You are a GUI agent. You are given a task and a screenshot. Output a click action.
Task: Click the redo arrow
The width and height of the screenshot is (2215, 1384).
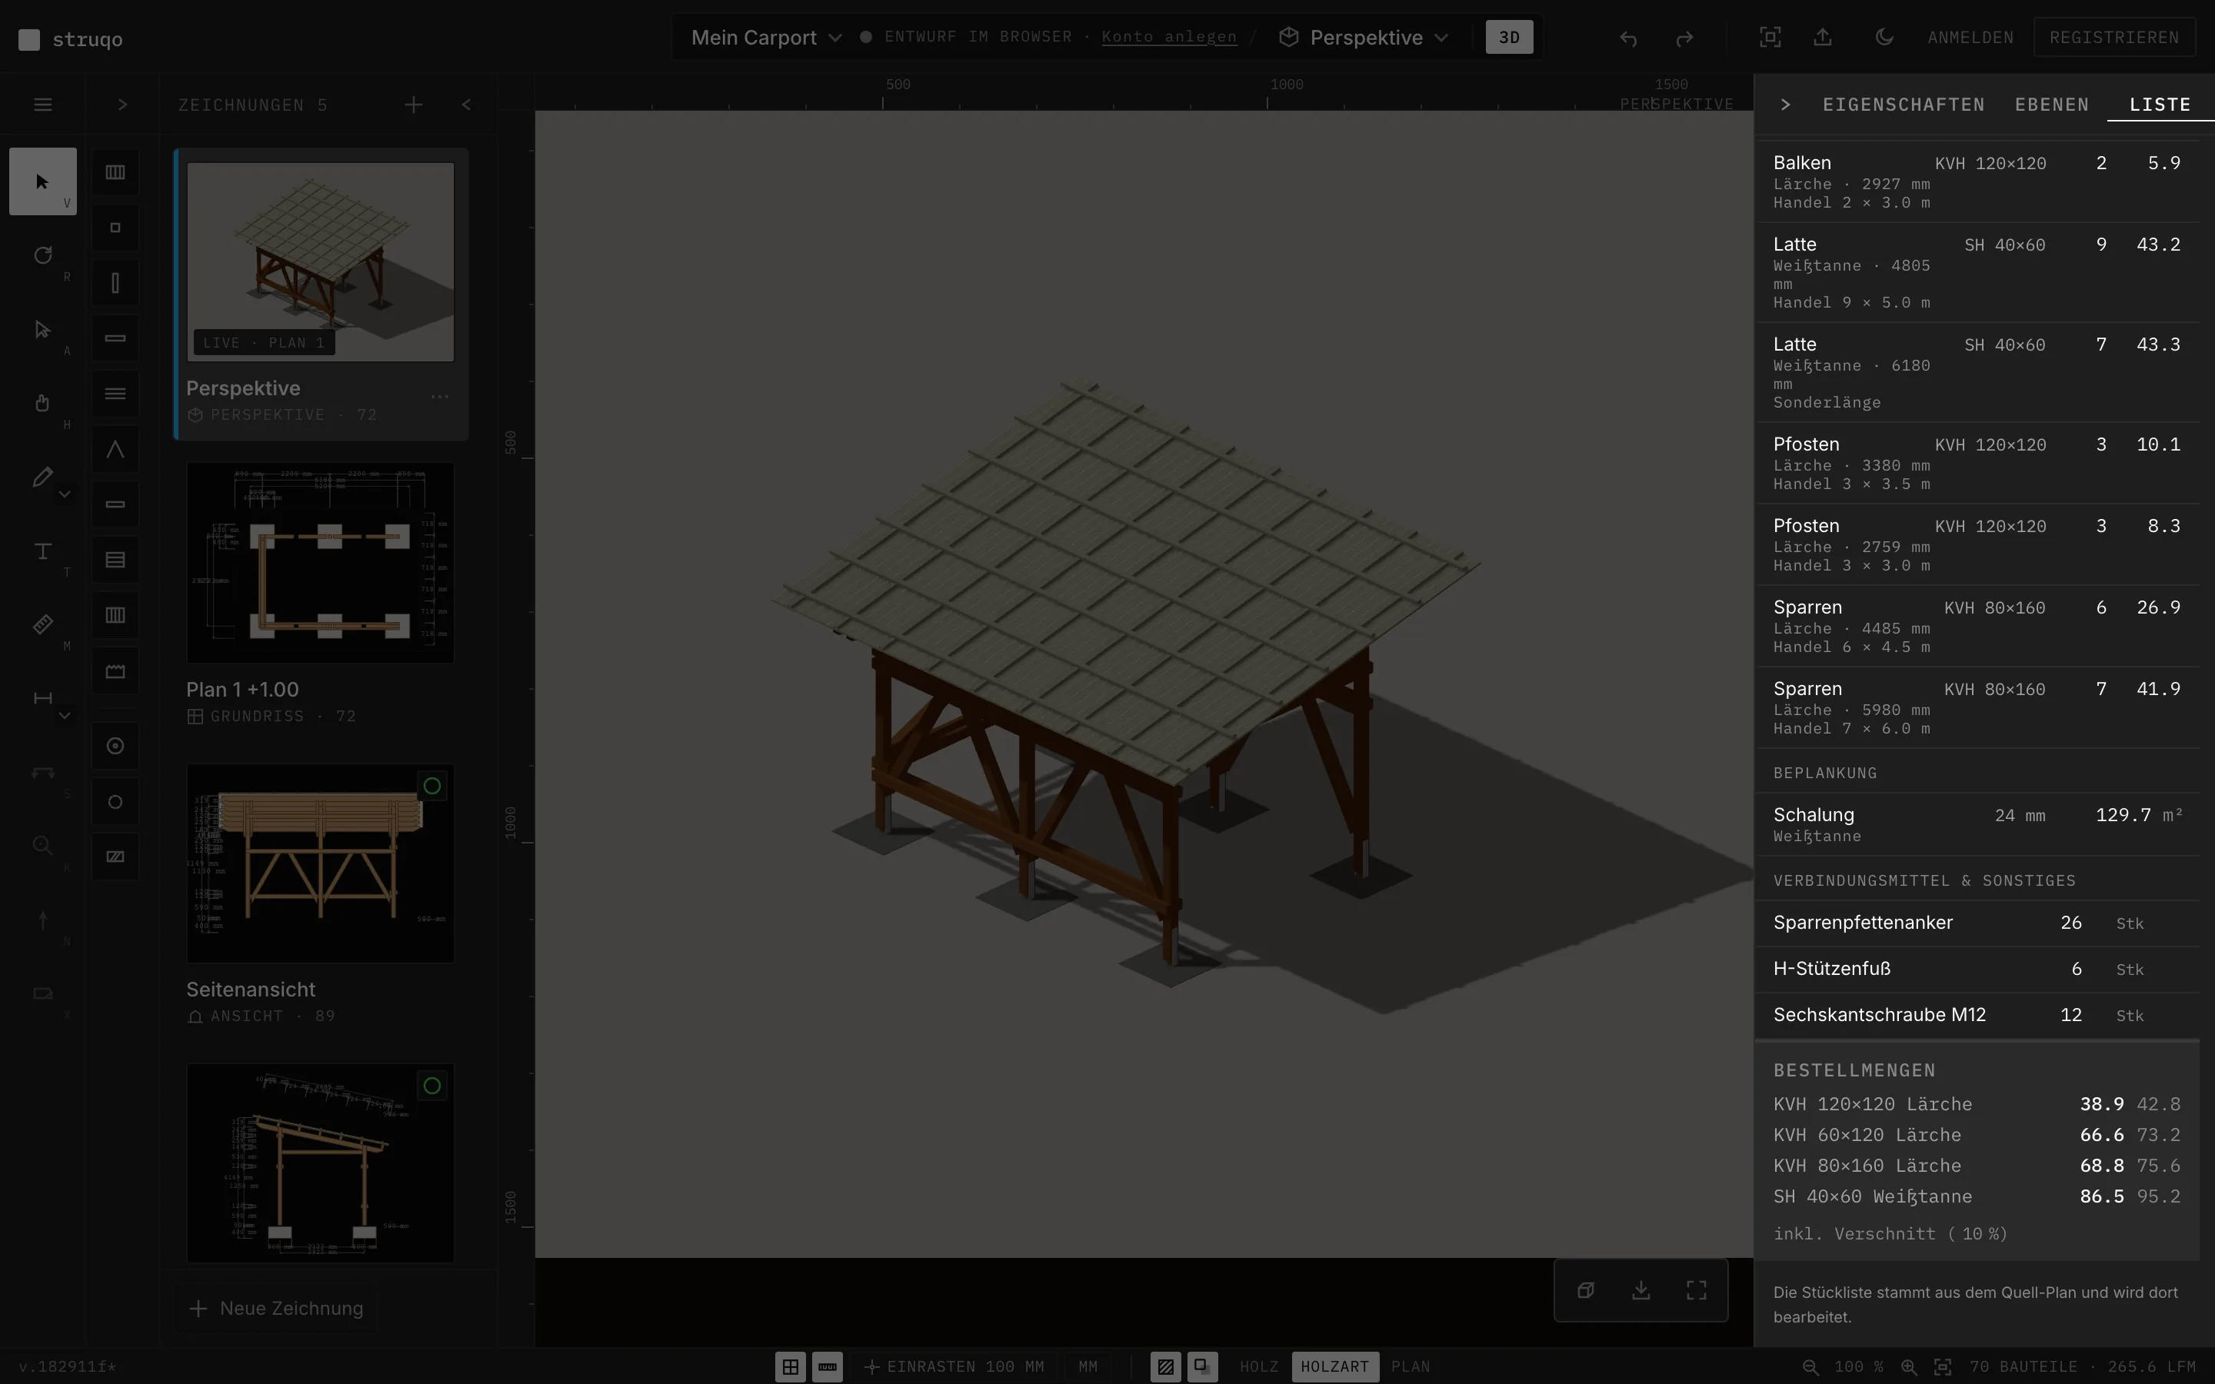tap(1684, 38)
